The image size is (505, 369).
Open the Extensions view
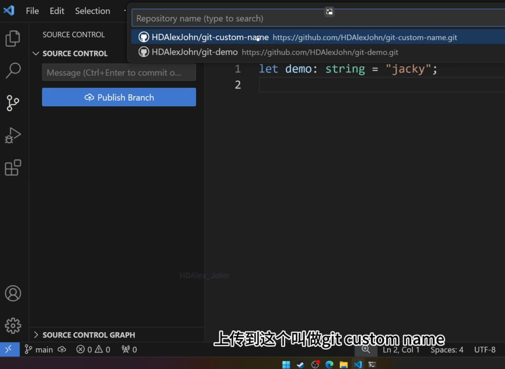coord(13,167)
